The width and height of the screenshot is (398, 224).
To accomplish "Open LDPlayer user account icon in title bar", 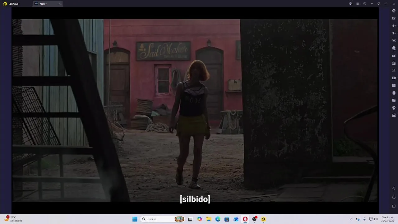I will pyautogui.click(x=350, y=4).
